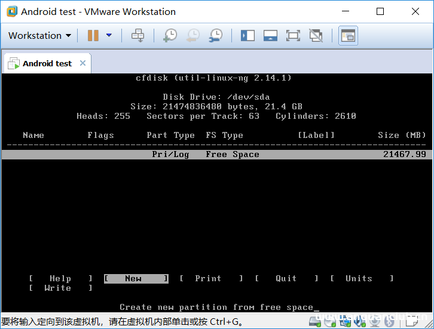The width and height of the screenshot is (434, 329).
Task: Close the Android test tab
Action: tap(82, 63)
